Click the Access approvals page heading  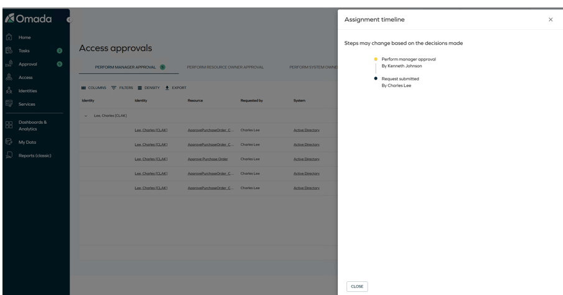115,48
